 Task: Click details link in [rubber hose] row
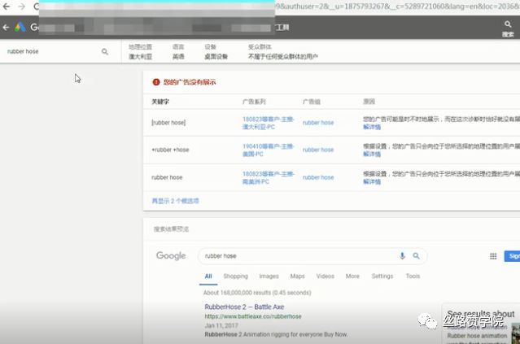click(x=372, y=127)
